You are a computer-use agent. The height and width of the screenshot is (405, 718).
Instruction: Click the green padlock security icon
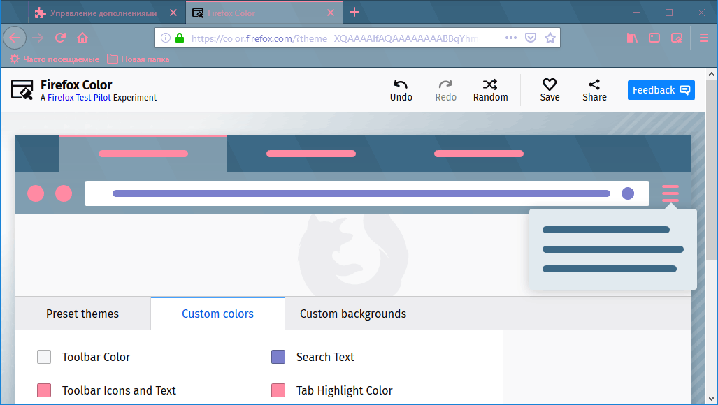(180, 38)
